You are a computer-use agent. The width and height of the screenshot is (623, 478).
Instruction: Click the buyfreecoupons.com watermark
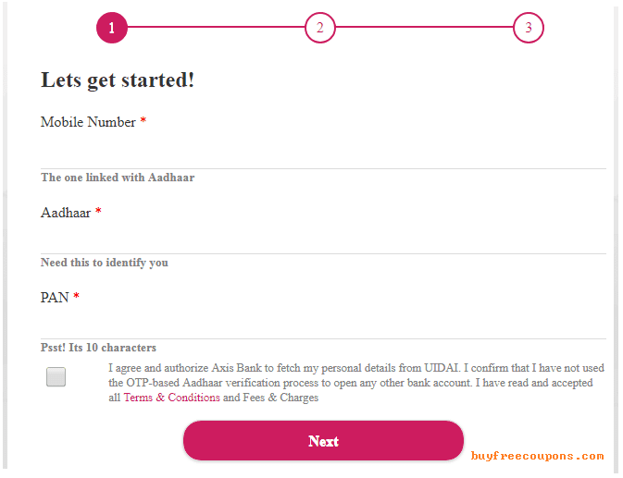tap(537, 456)
